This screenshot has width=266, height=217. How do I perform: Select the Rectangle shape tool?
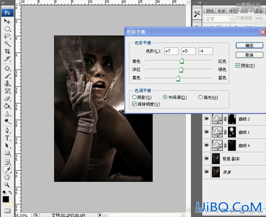(7, 153)
